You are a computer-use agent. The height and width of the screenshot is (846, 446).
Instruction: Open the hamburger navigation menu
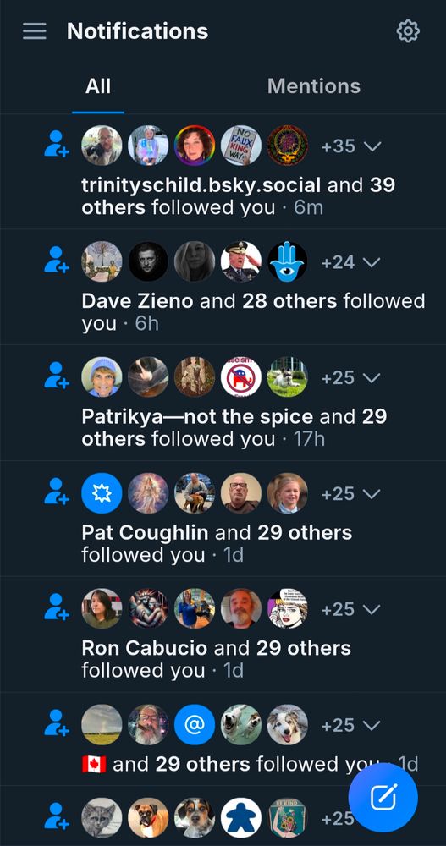click(35, 31)
